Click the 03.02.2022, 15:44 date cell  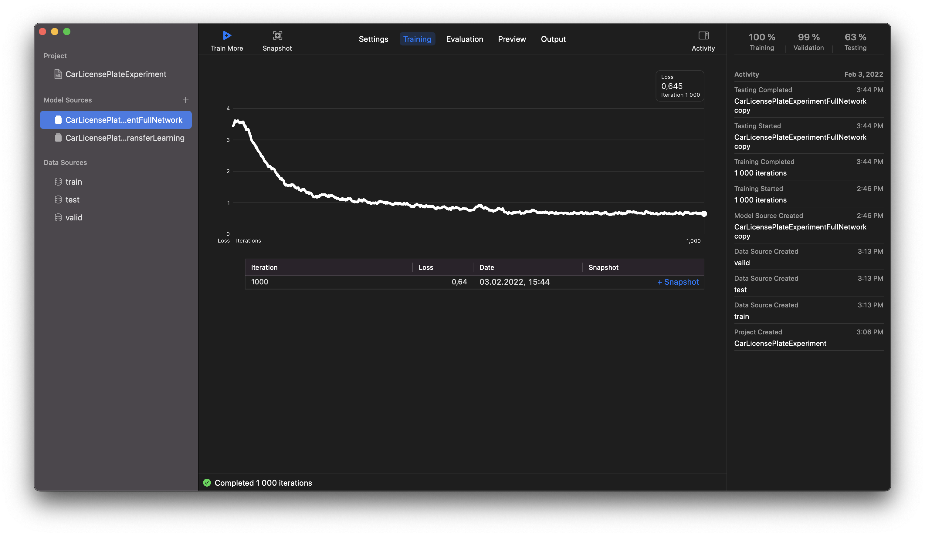pyautogui.click(x=514, y=282)
